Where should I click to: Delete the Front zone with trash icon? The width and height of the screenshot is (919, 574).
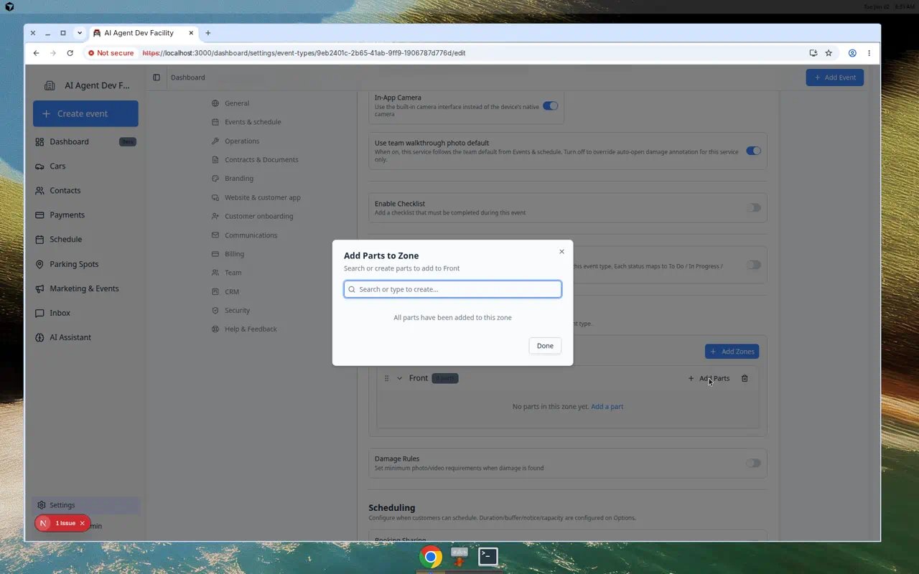745,378
